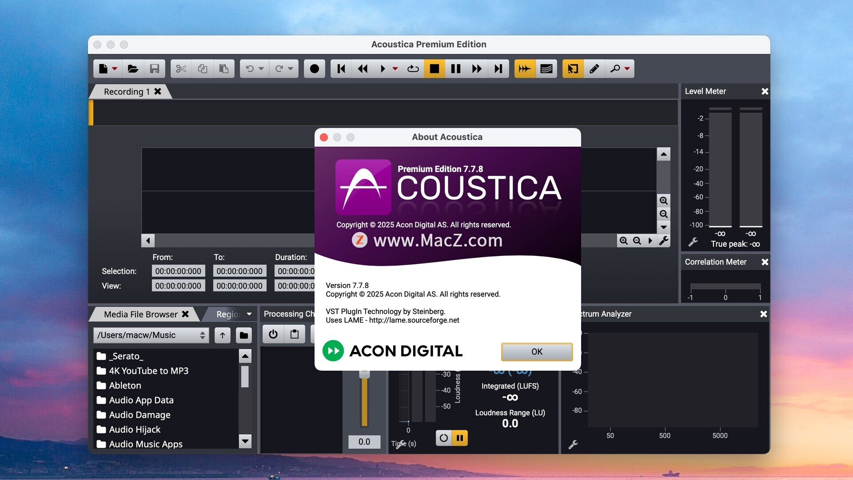Viewport: 853px width, 480px height.
Task: Toggle loop playback in the toolbar
Action: (x=413, y=68)
